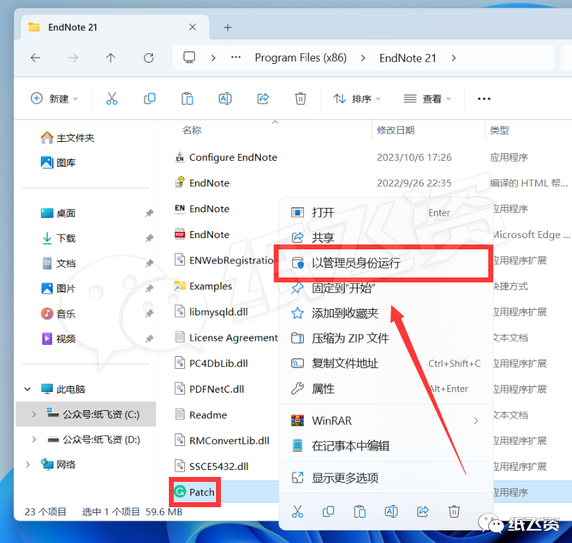Select the libmysqld.dll file
Viewport: 572px width, 543px height.
(211, 312)
